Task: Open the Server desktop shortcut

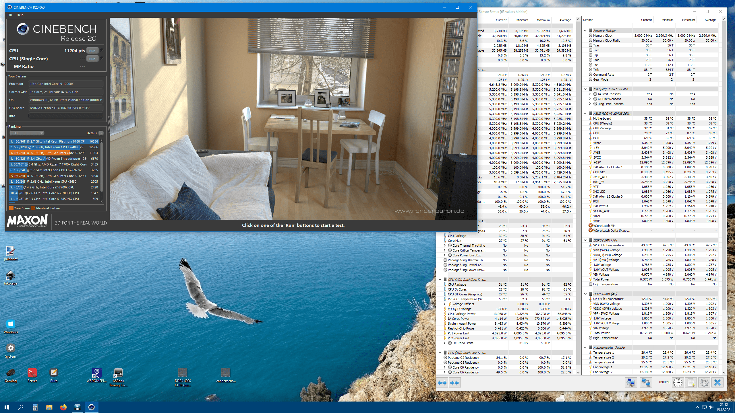Action: (32, 375)
